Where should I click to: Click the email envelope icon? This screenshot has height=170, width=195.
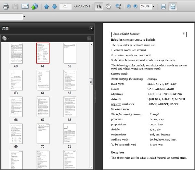25,6
